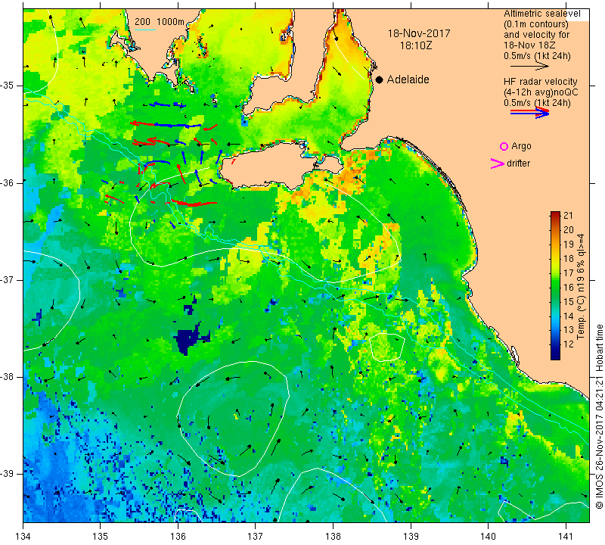The image size is (605, 545).
Task: Click the '18:10Z' time label
Action: [x=416, y=45]
